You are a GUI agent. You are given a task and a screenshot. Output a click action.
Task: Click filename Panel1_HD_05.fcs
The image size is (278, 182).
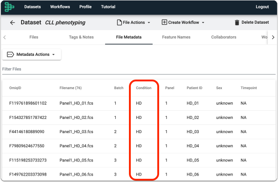coord(76,161)
